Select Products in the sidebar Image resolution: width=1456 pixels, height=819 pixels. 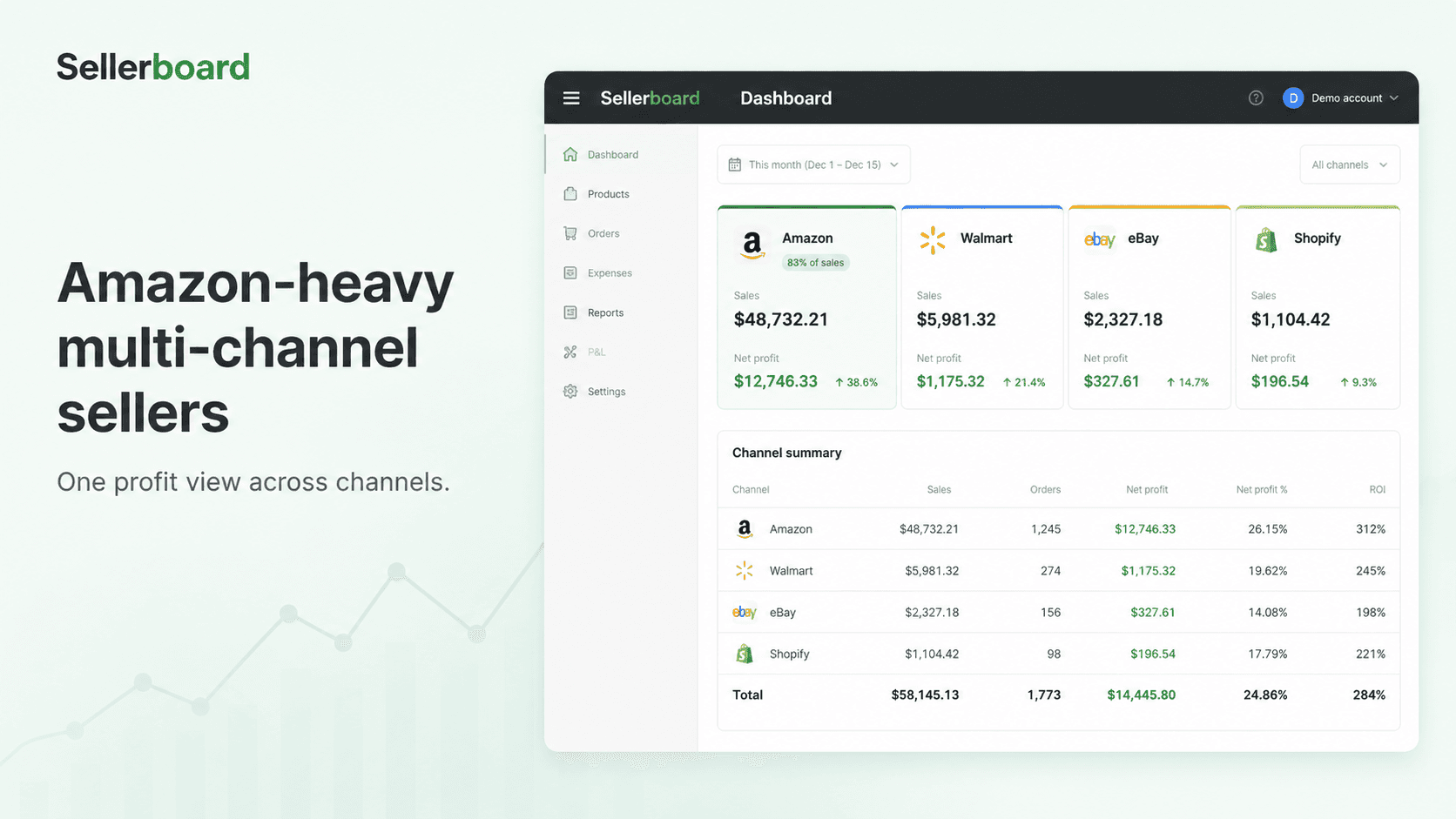pos(609,194)
